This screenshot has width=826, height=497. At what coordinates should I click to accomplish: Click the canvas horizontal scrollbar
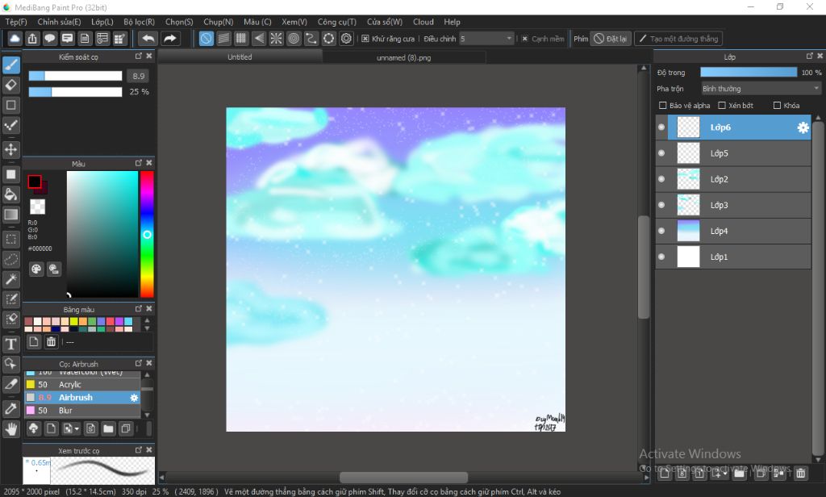[x=403, y=478]
